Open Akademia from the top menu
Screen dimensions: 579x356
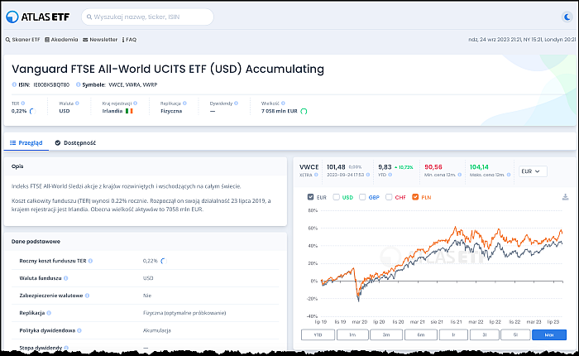61,40
